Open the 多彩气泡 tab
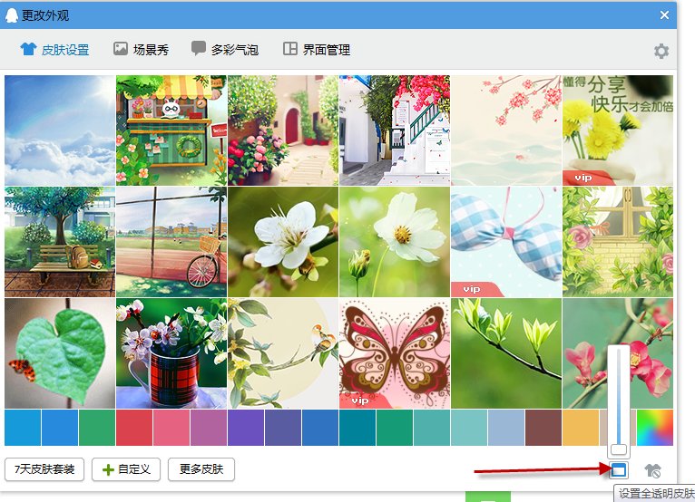Viewport: 695px width, 502px height. click(x=225, y=49)
